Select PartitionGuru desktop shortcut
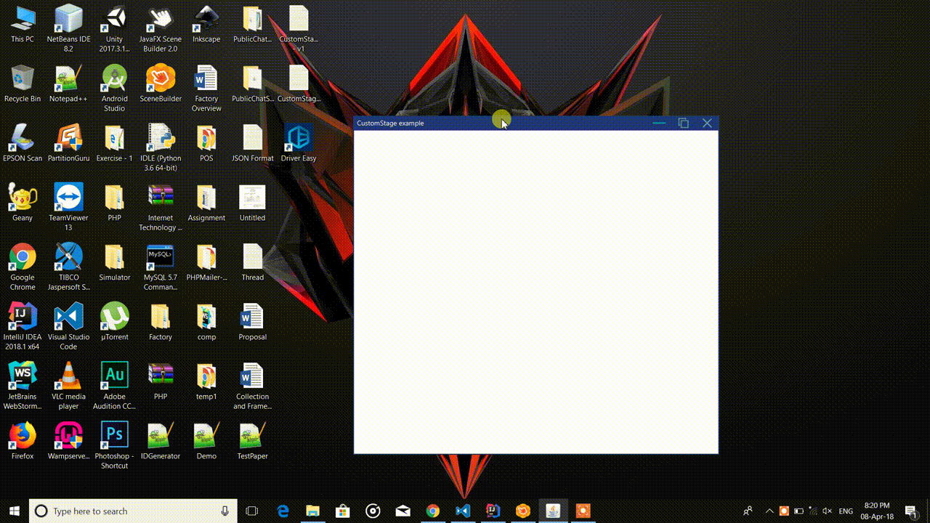Viewport: 930px width, 523px height. pos(68,142)
